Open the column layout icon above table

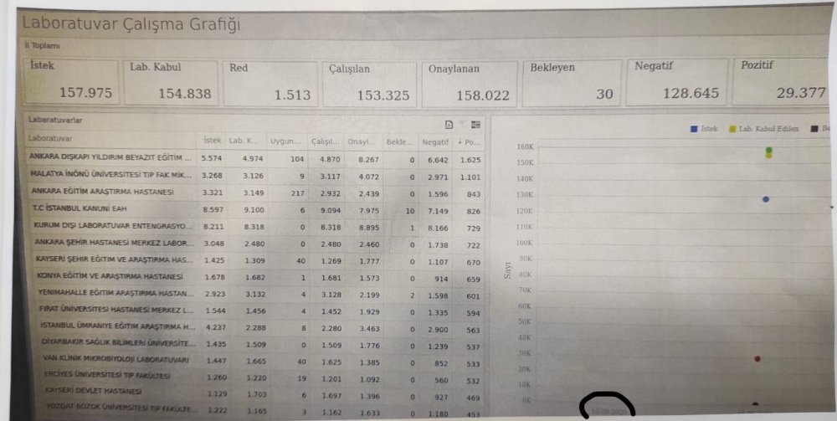(x=475, y=125)
